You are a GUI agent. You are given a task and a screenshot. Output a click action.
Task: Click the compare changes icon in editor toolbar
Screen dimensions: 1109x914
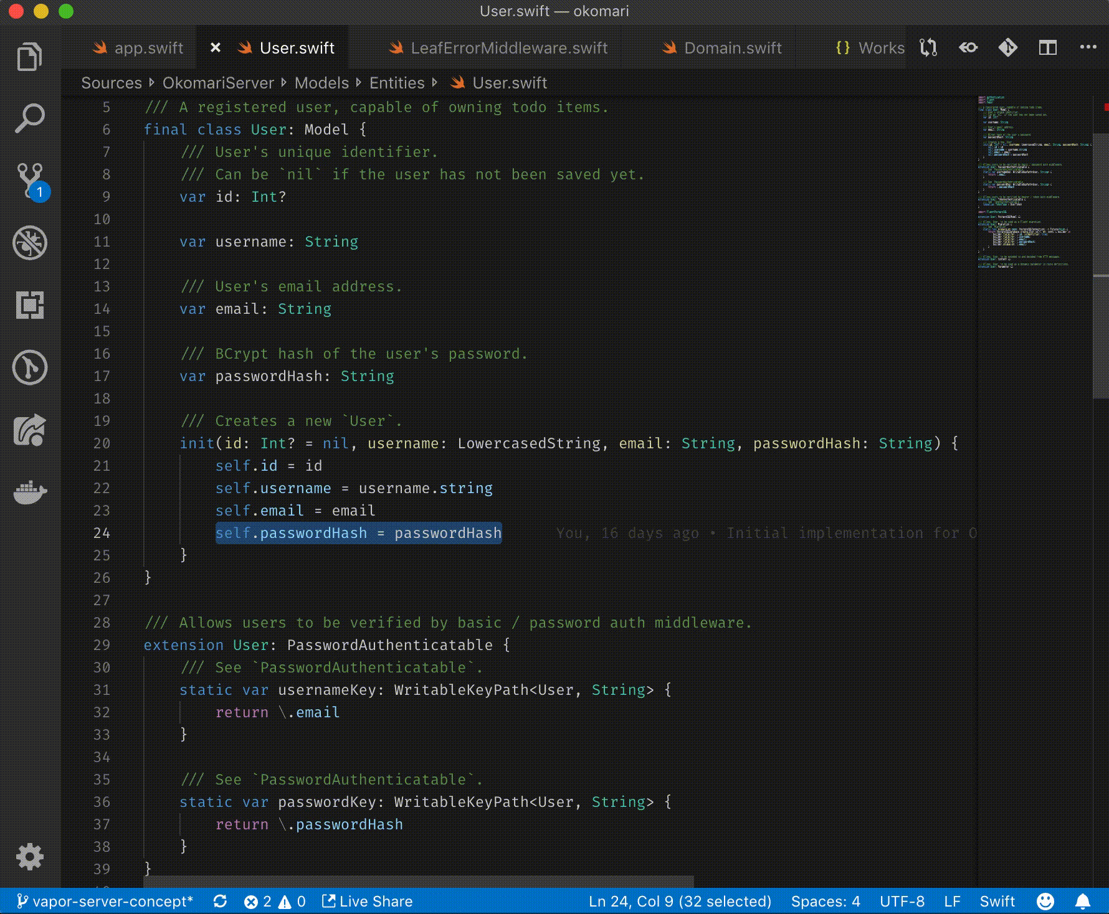pyautogui.click(x=928, y=48)
